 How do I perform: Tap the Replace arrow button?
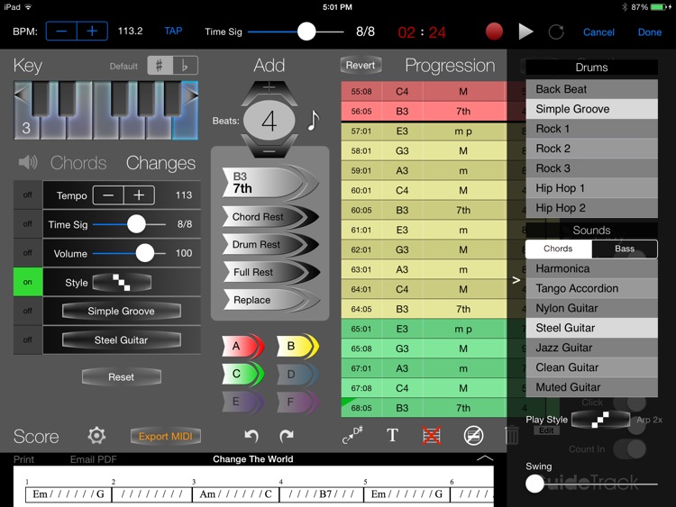pyautogui.click(x=269, y=300)
